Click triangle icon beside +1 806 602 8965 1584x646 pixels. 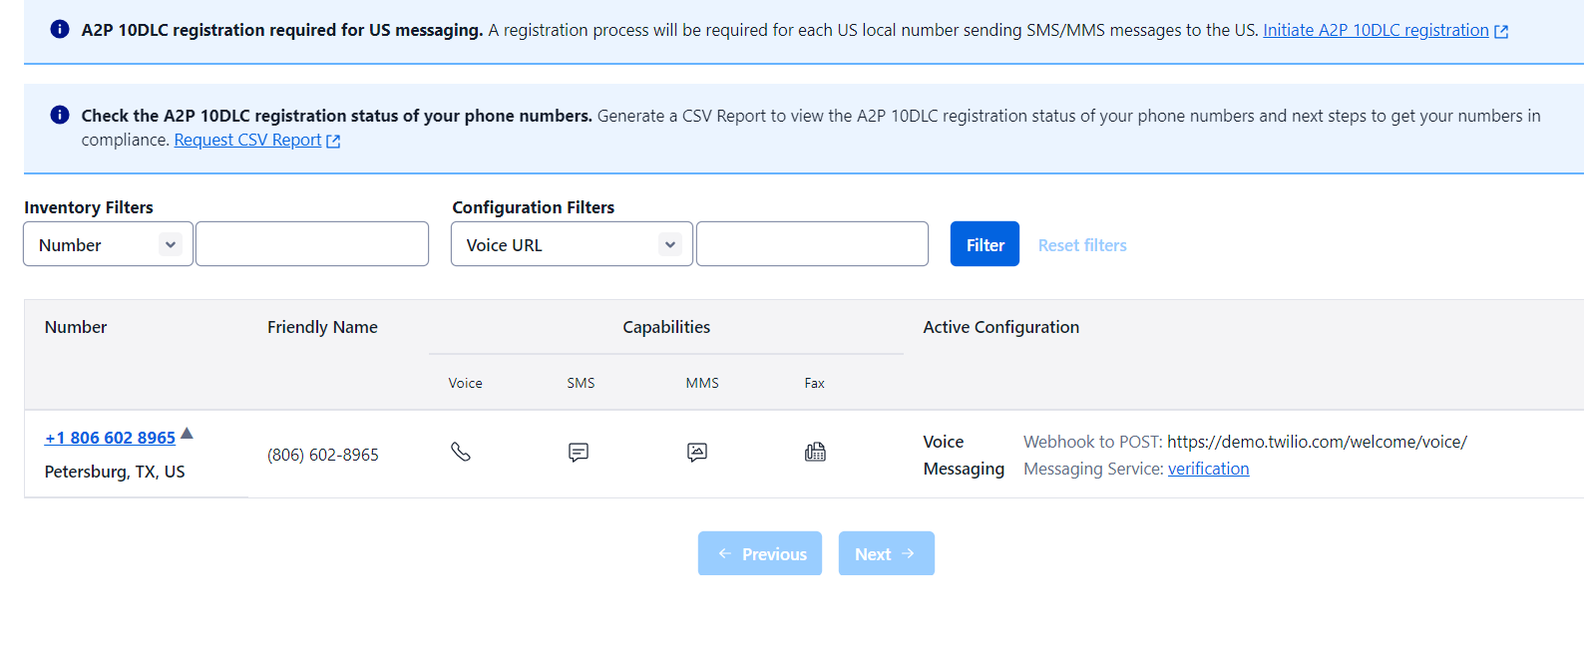187,434
